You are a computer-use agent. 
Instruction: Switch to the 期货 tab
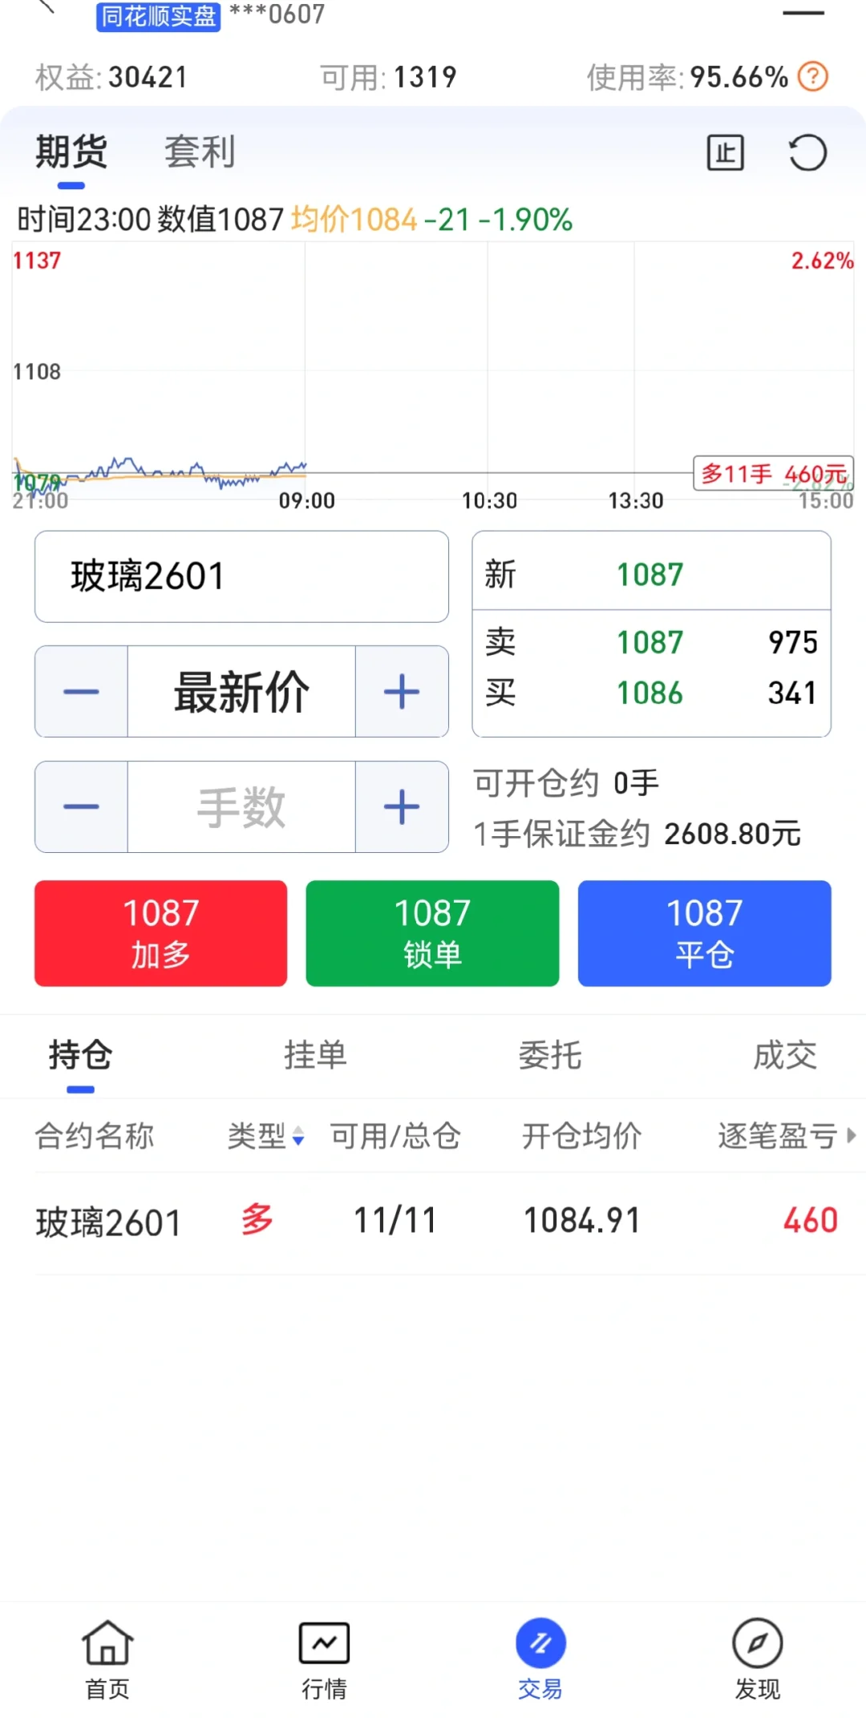(71, 152)
